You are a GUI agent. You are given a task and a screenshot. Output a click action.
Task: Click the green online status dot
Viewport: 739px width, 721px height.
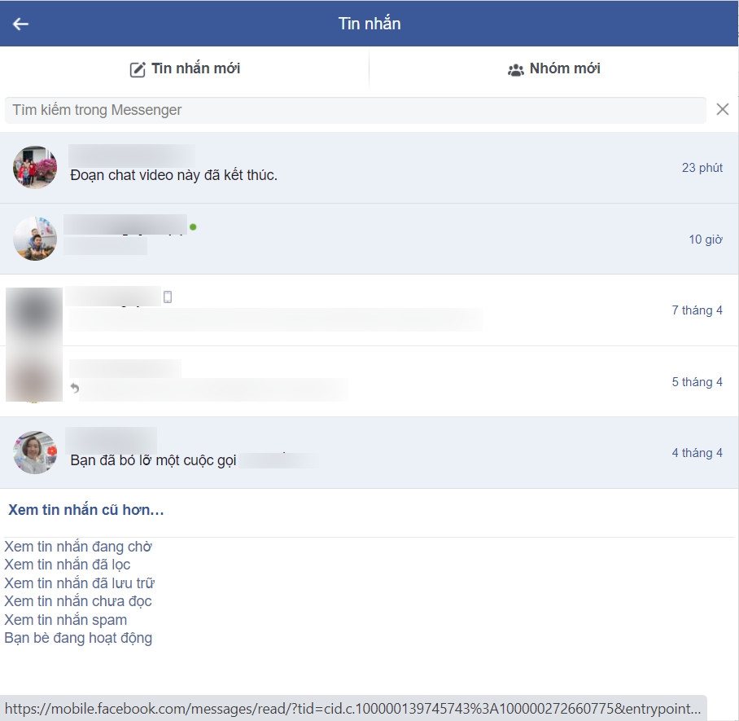pos(192,228)
